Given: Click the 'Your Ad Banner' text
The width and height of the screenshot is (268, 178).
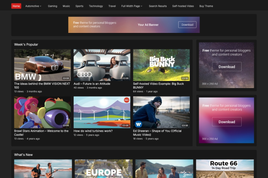Looking at the screenshot, I should (148, 25).
